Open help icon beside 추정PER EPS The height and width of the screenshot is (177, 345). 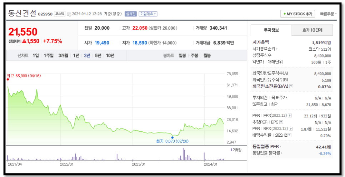click(x=281, y=122)
